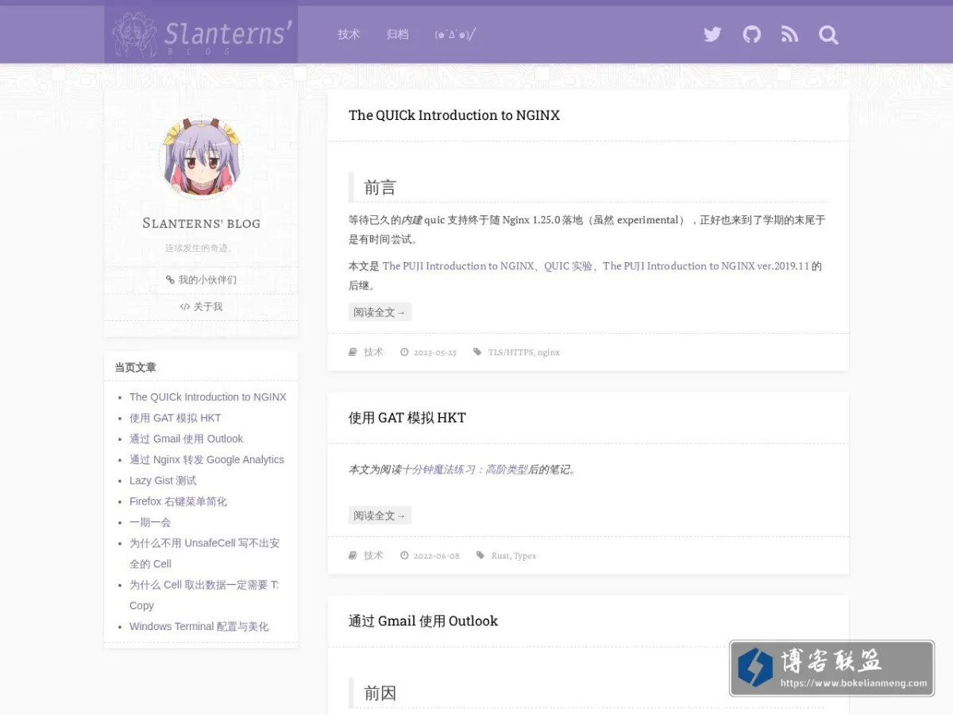Open post title The QUICk Introduction to NGINX

click(454, 115)
